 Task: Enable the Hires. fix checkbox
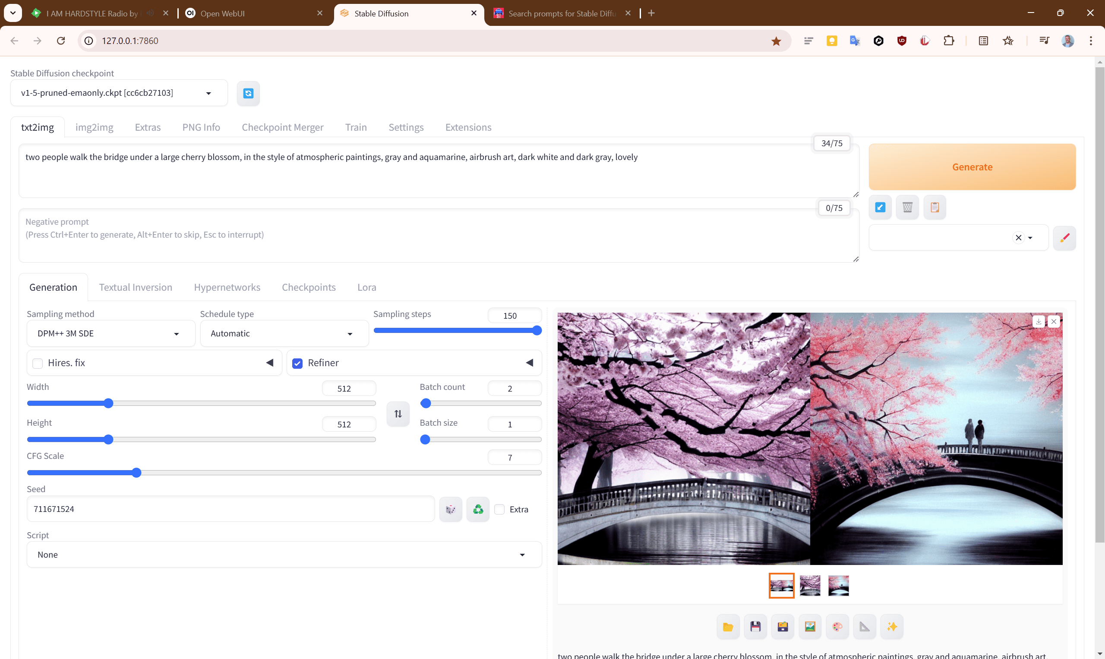point(38,363)
